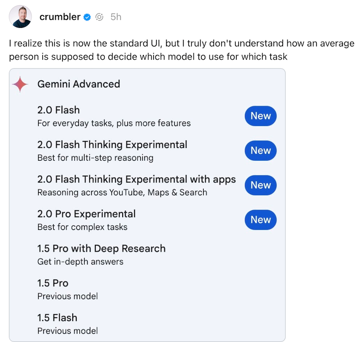Click 'Best for multi-step reasoning' description
Viewport: 361px width, 342px height.
point(95,158)
